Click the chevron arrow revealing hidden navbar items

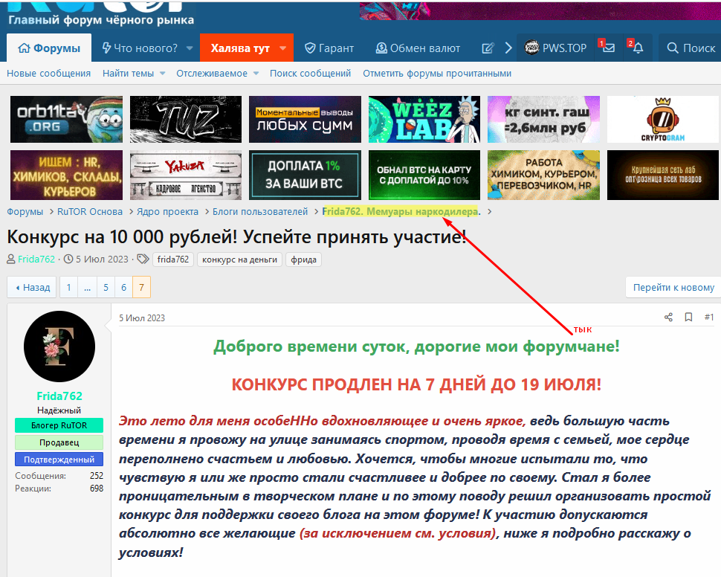coord(508,47)
